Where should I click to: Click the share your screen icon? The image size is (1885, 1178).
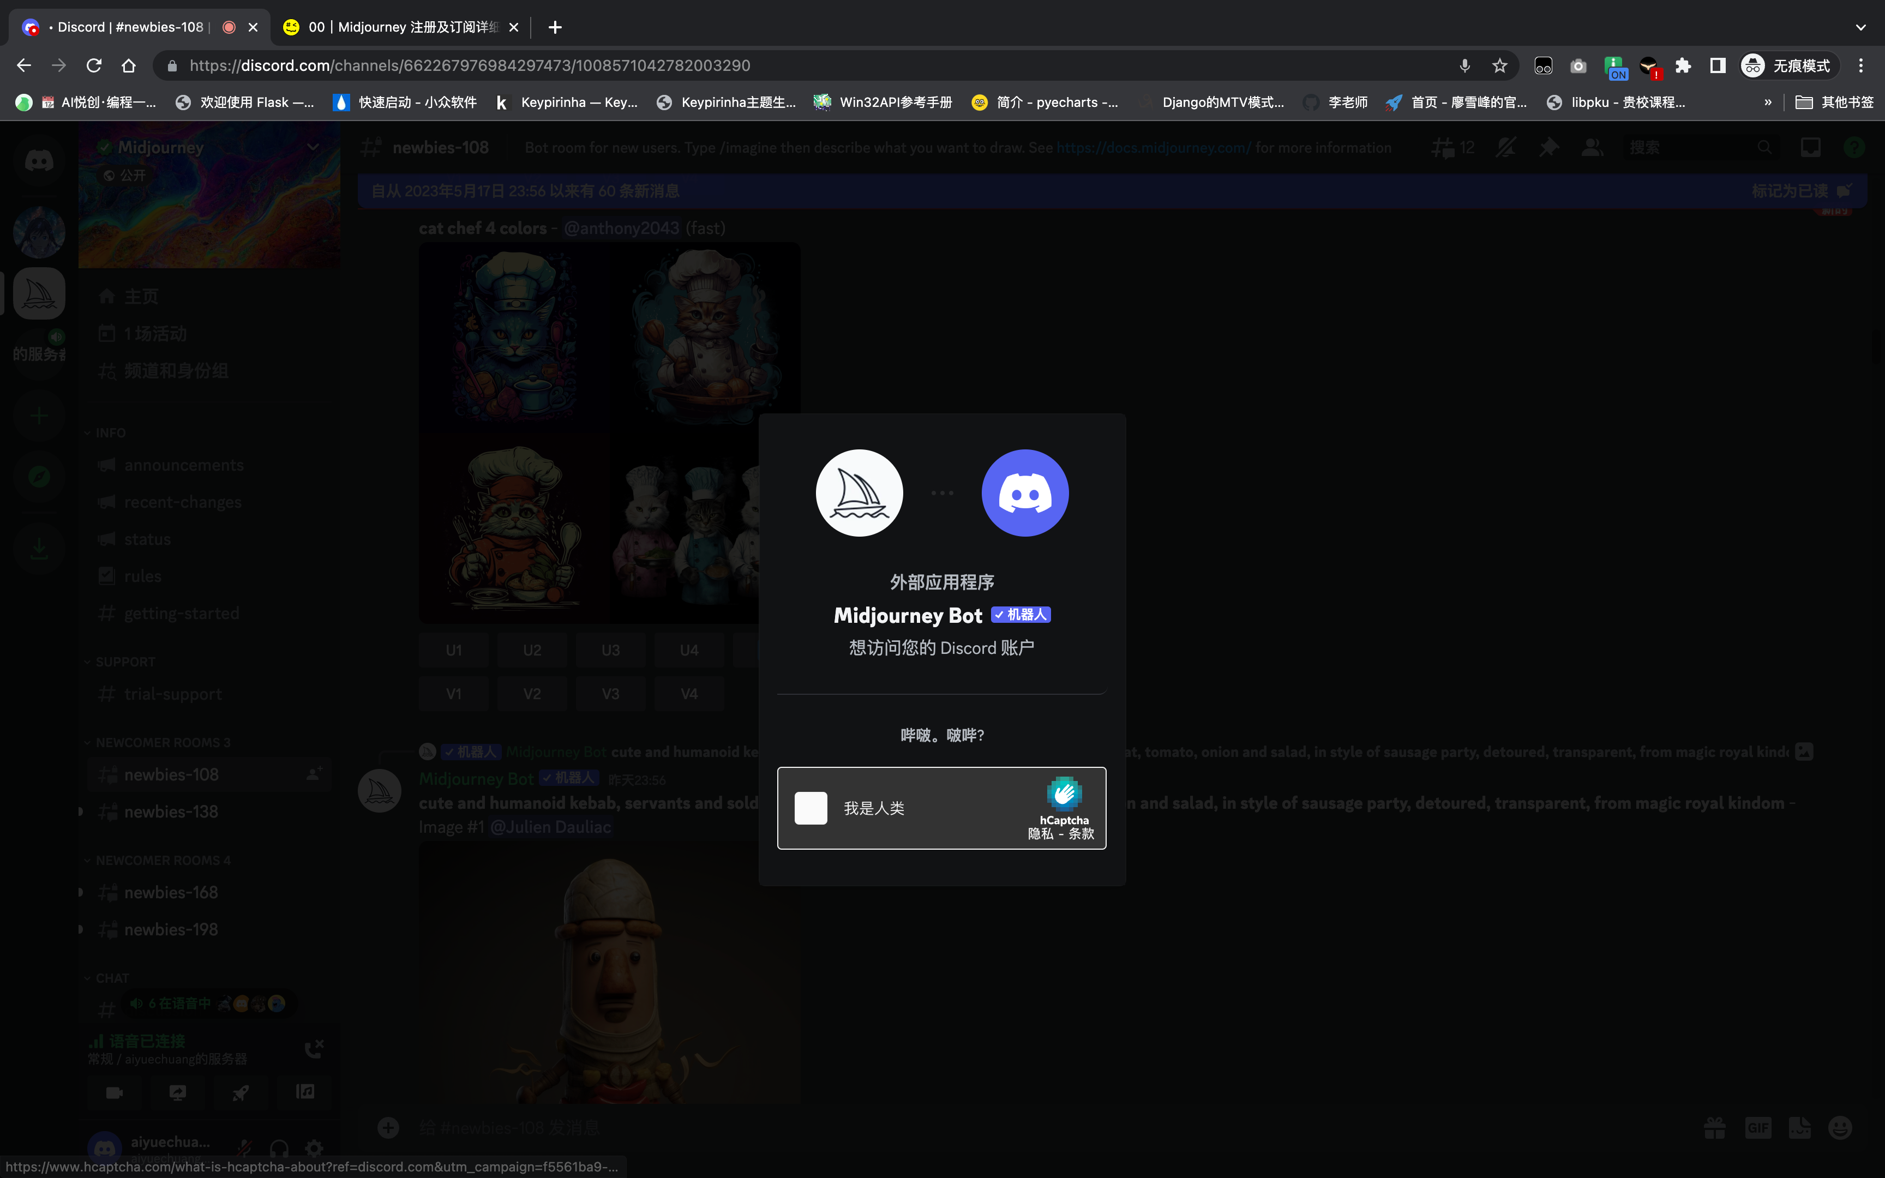click(178, 1092)
